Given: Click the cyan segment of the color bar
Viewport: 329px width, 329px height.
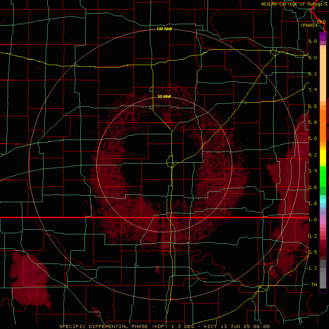Looking at the screenshot, I should (323, 201).
